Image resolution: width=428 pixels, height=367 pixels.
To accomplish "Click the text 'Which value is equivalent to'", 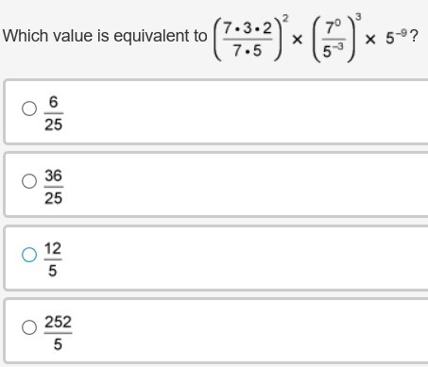I will 105,36.
